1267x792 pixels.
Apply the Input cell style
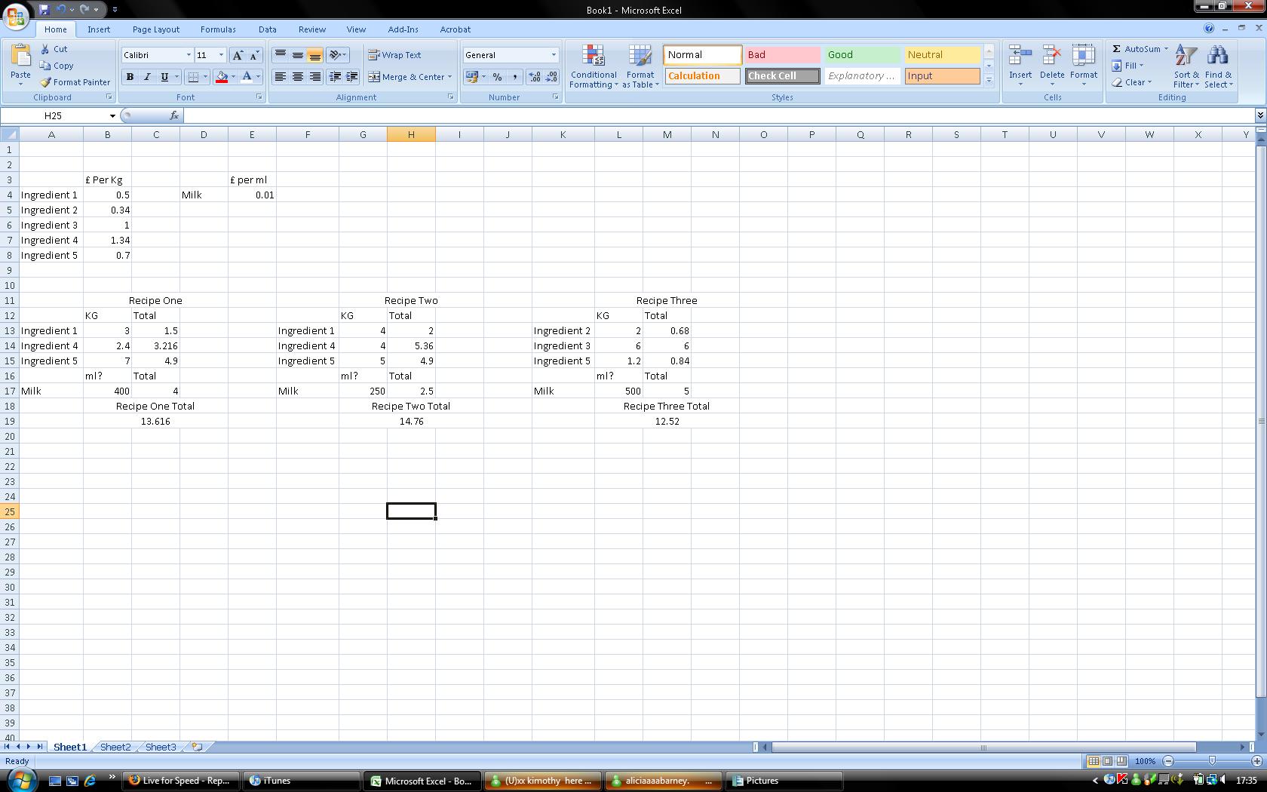click(942, 76)
